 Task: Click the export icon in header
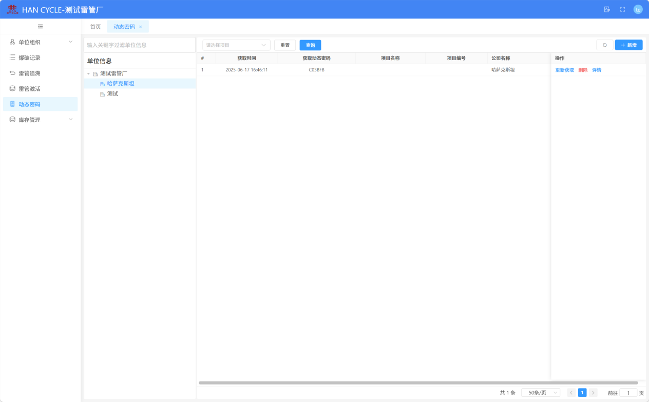click(607, 9)
